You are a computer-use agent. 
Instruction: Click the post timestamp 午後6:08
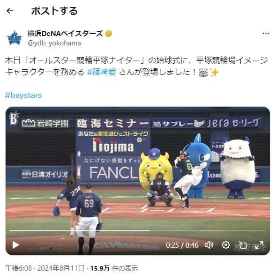pyautogui.click(x=18, y=268)
